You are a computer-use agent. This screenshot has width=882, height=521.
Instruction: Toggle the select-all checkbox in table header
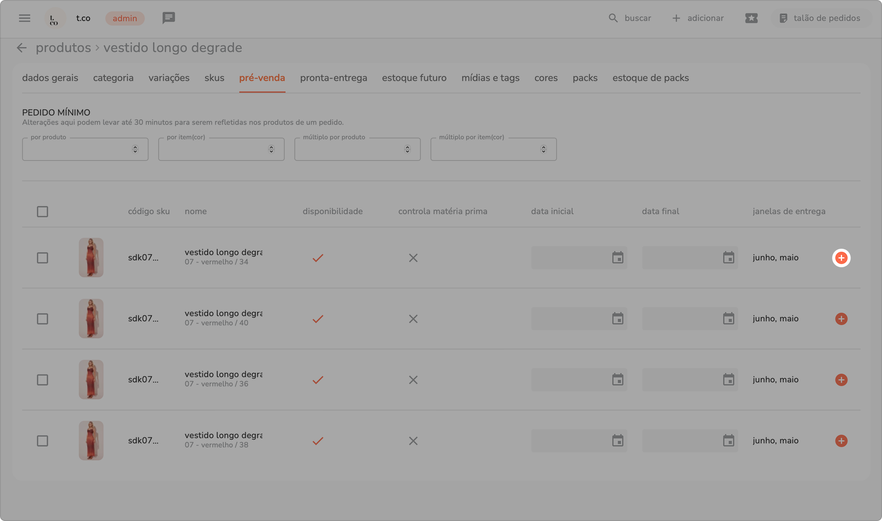[x=42, y=211]
